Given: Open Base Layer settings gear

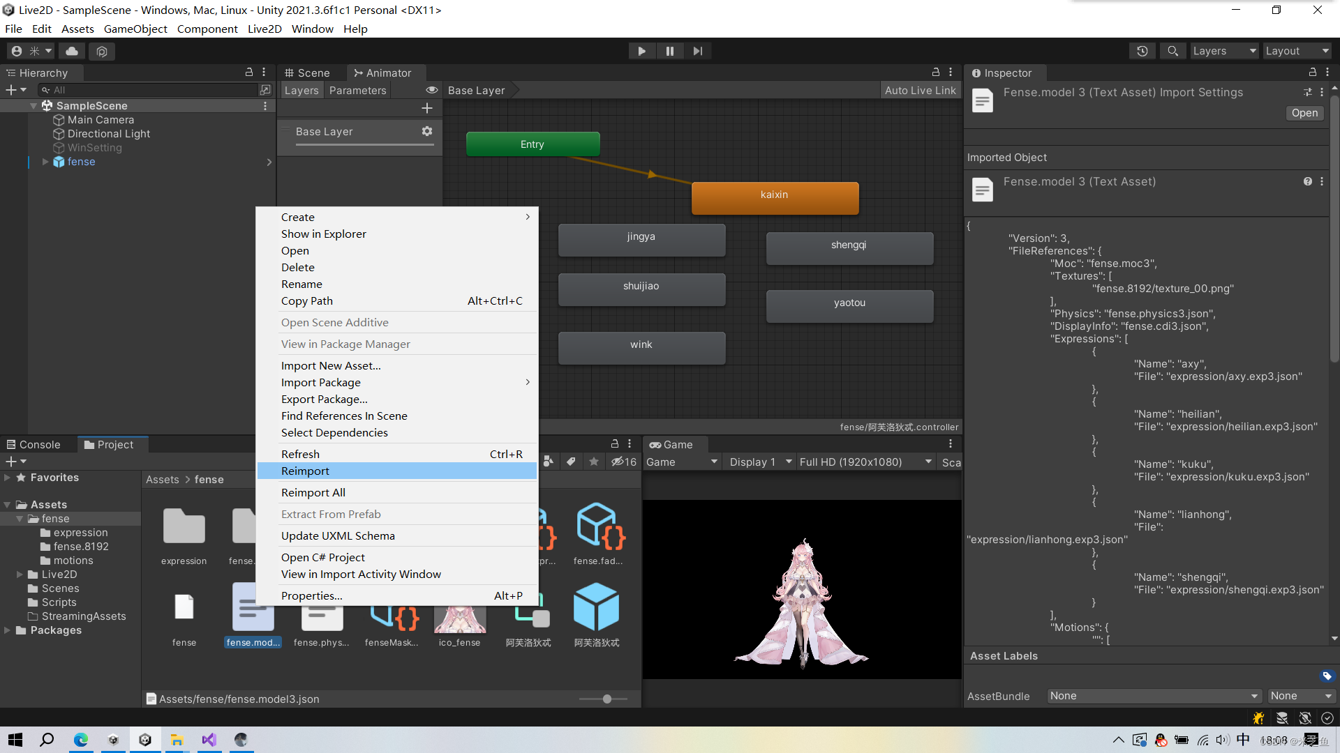Looking at the screenshot, I should 427,131.
